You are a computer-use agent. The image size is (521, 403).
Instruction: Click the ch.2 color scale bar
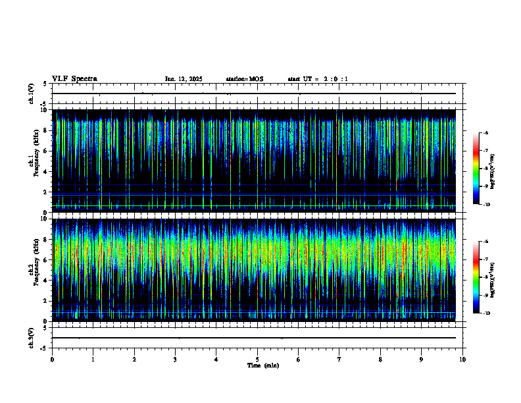(x=476, y=277)
